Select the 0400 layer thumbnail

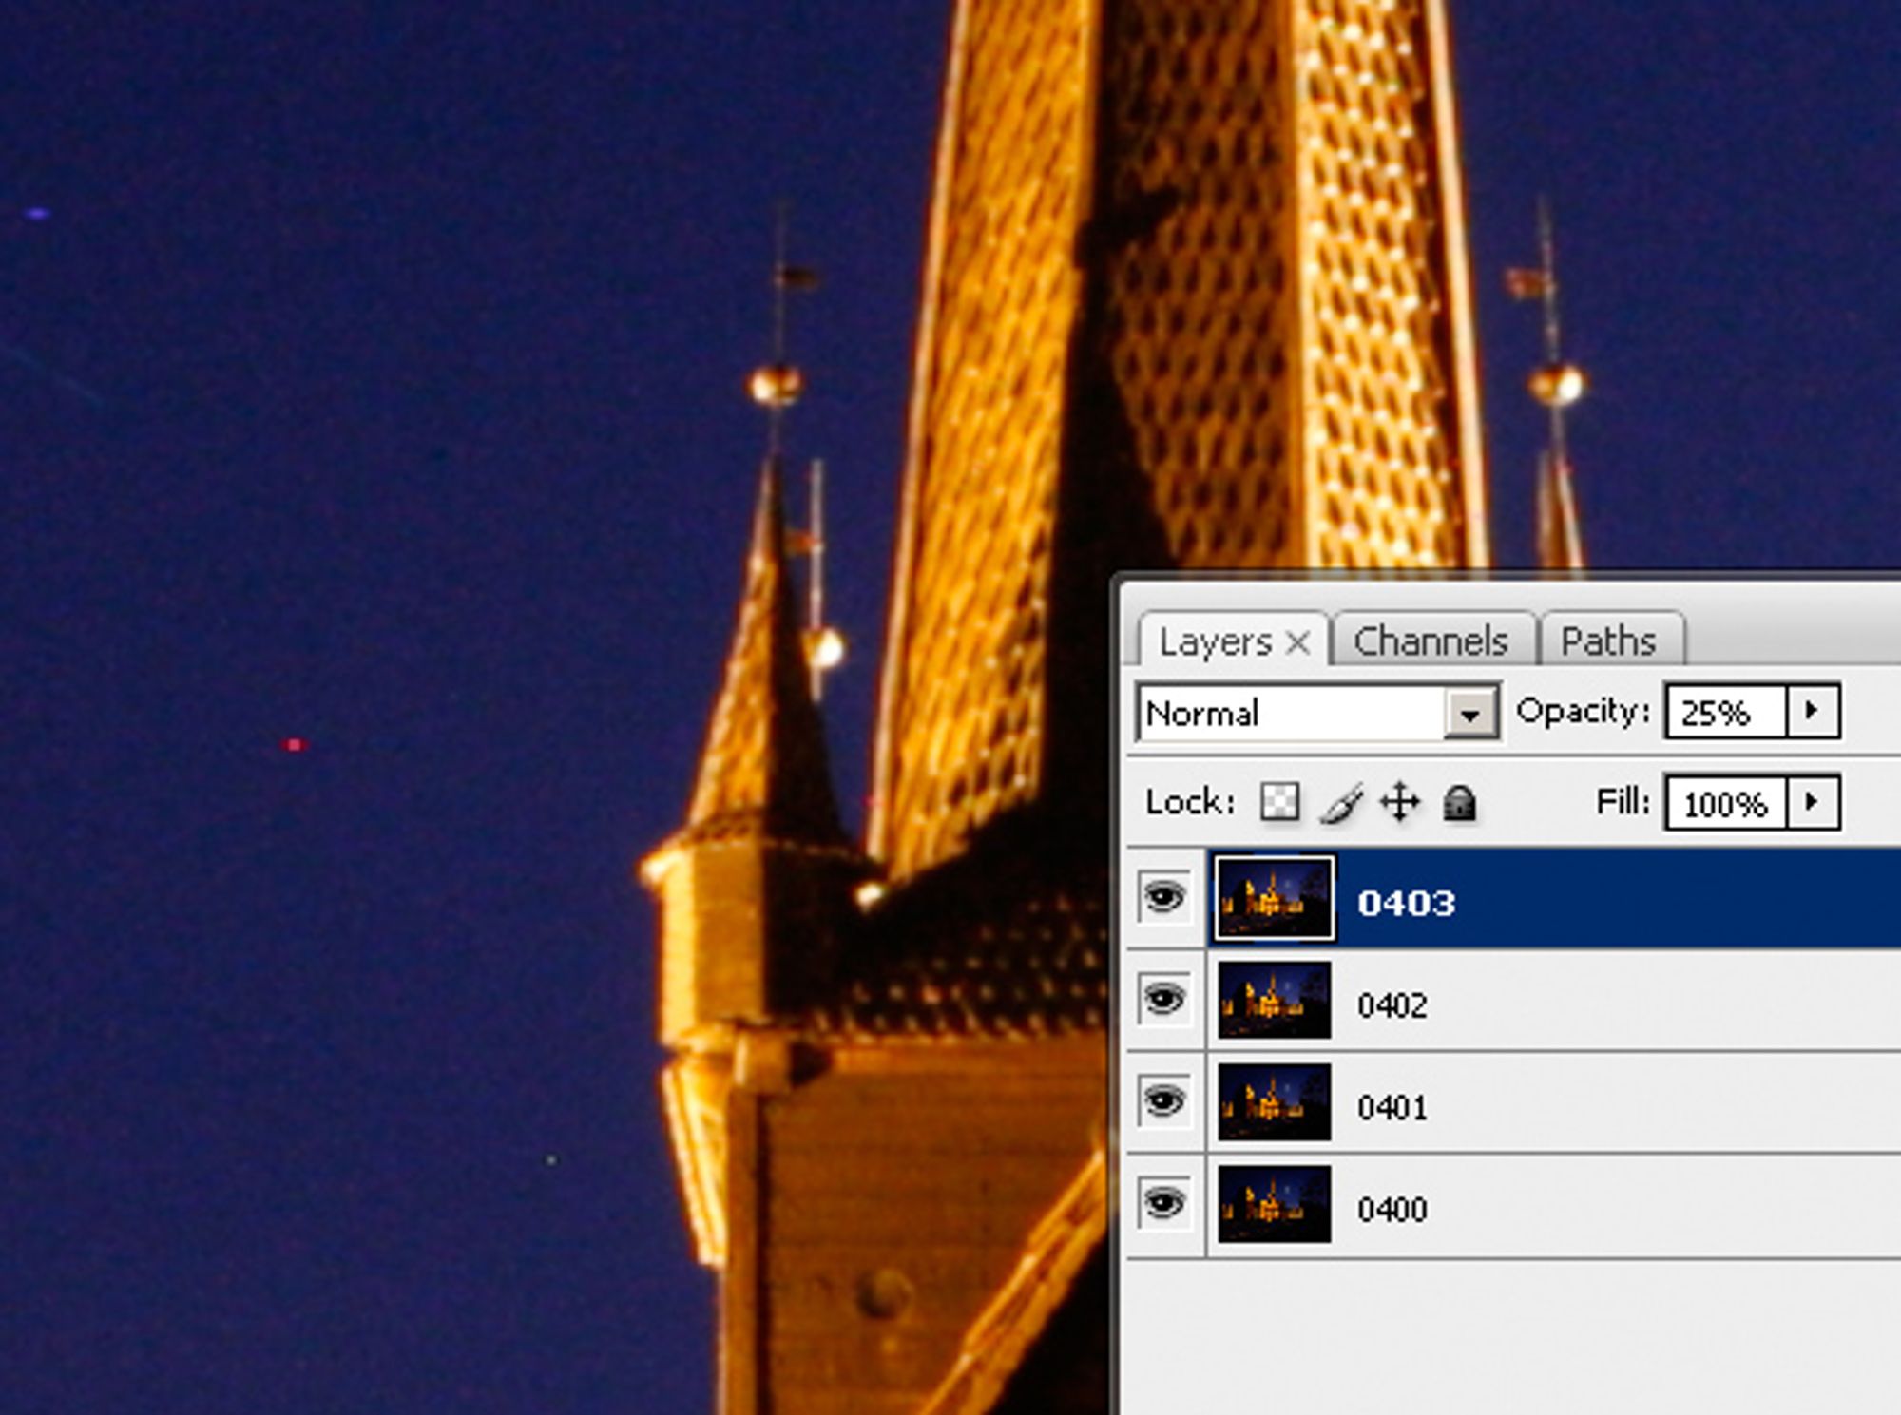tap(1275, 1205)
